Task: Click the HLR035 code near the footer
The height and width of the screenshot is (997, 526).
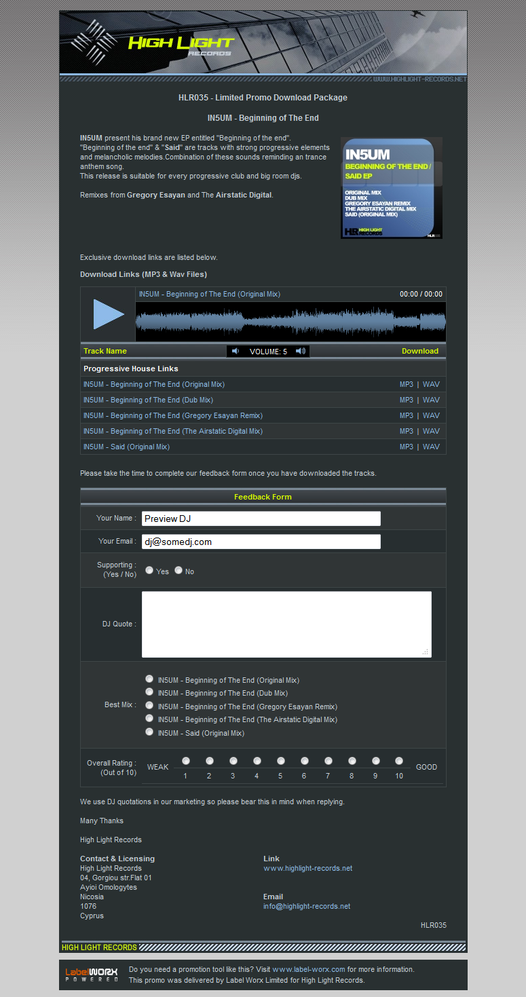Action: click(434, 925)
